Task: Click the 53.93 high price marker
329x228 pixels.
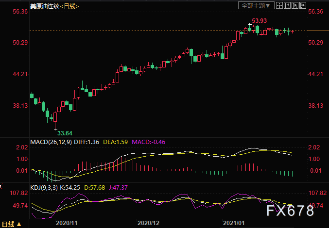Action: pyautogui.click(x=260, y=21)
